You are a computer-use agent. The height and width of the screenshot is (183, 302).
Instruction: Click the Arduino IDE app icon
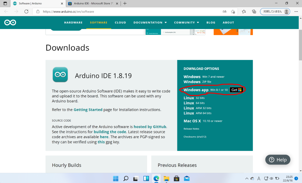(x=60, y=75)
